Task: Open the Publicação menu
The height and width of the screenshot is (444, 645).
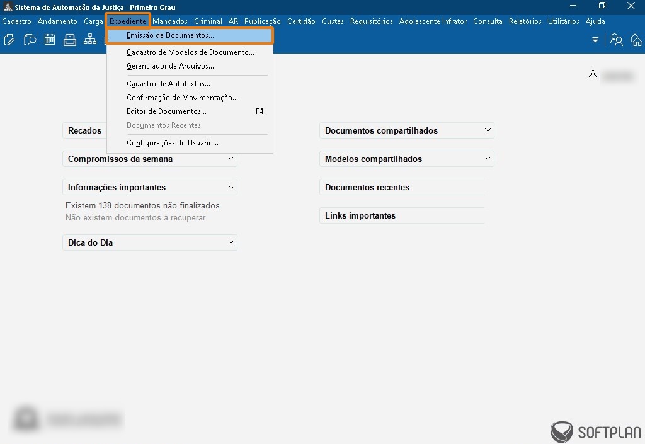Action: [263, 21]
